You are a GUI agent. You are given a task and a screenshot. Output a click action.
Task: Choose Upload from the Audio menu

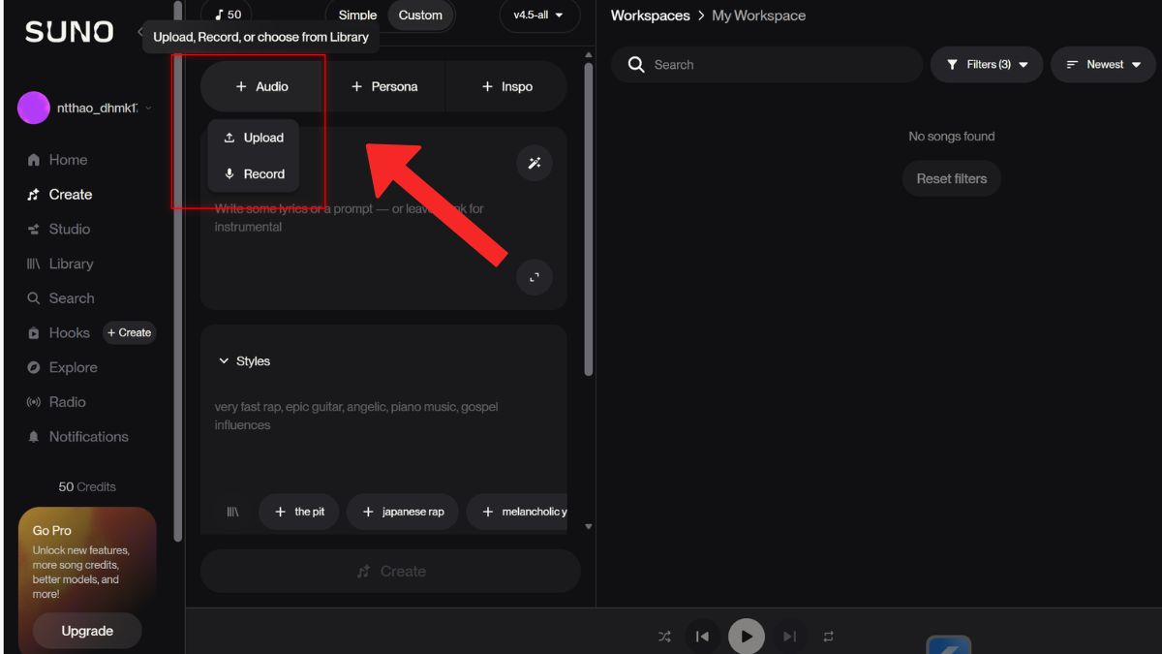(254, 138)
